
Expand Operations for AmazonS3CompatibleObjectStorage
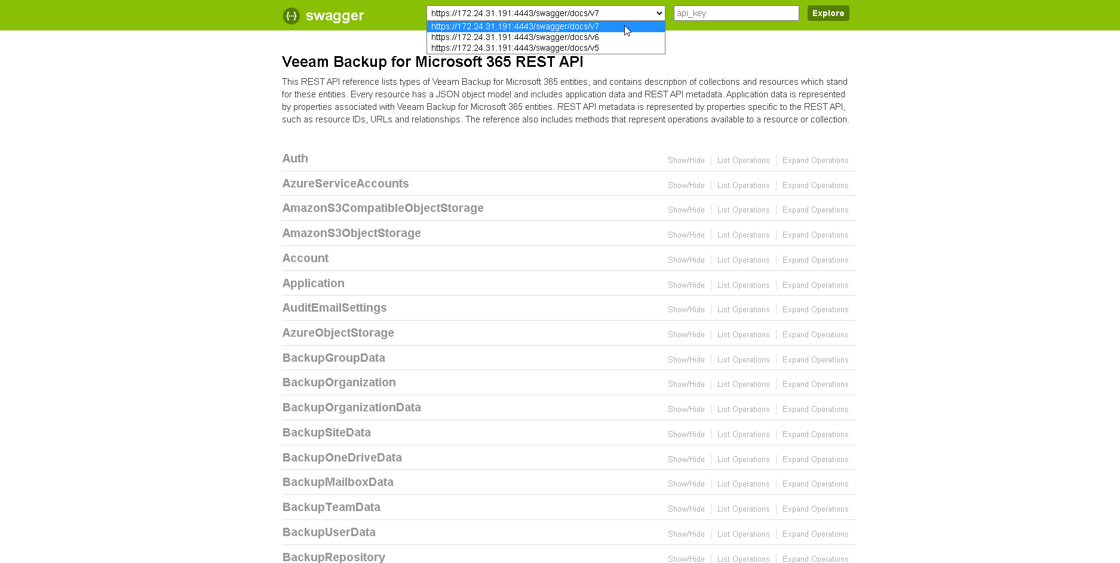(815, 210)
